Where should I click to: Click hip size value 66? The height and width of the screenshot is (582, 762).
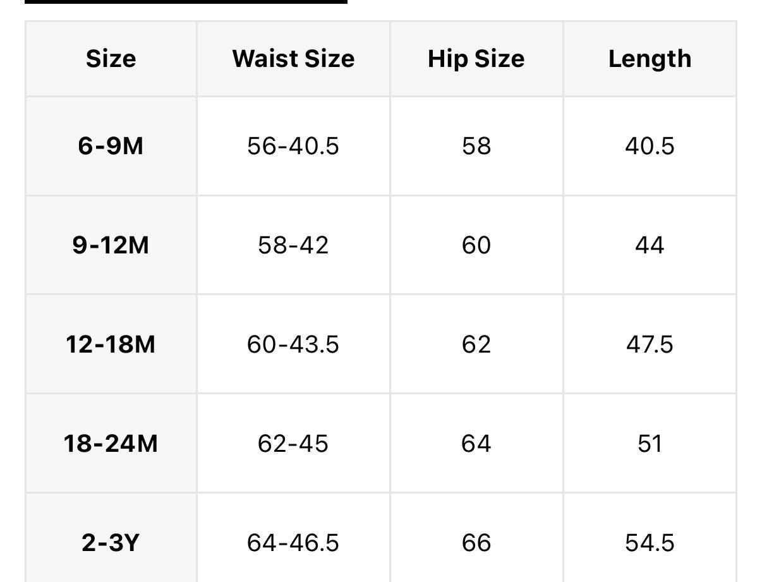pyautogui.click(x=476, y=543)
